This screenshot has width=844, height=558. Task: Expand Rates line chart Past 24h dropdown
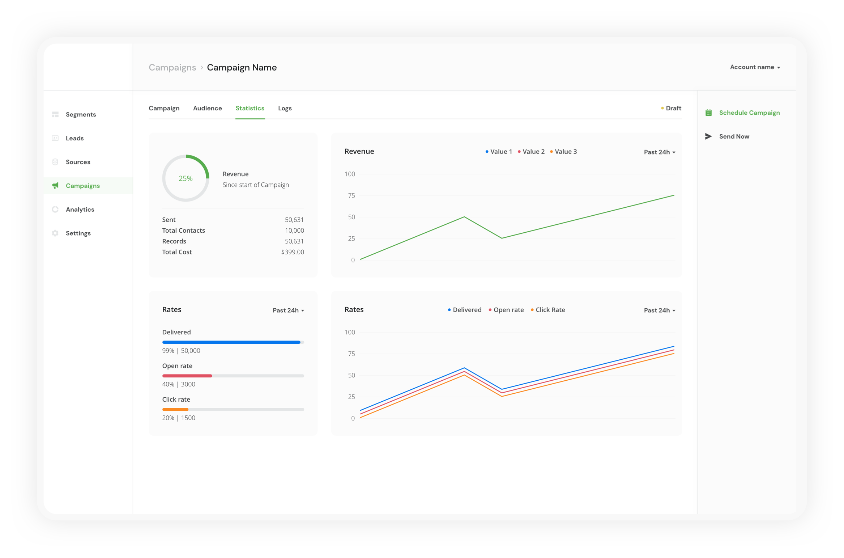[x=660, y=310]
